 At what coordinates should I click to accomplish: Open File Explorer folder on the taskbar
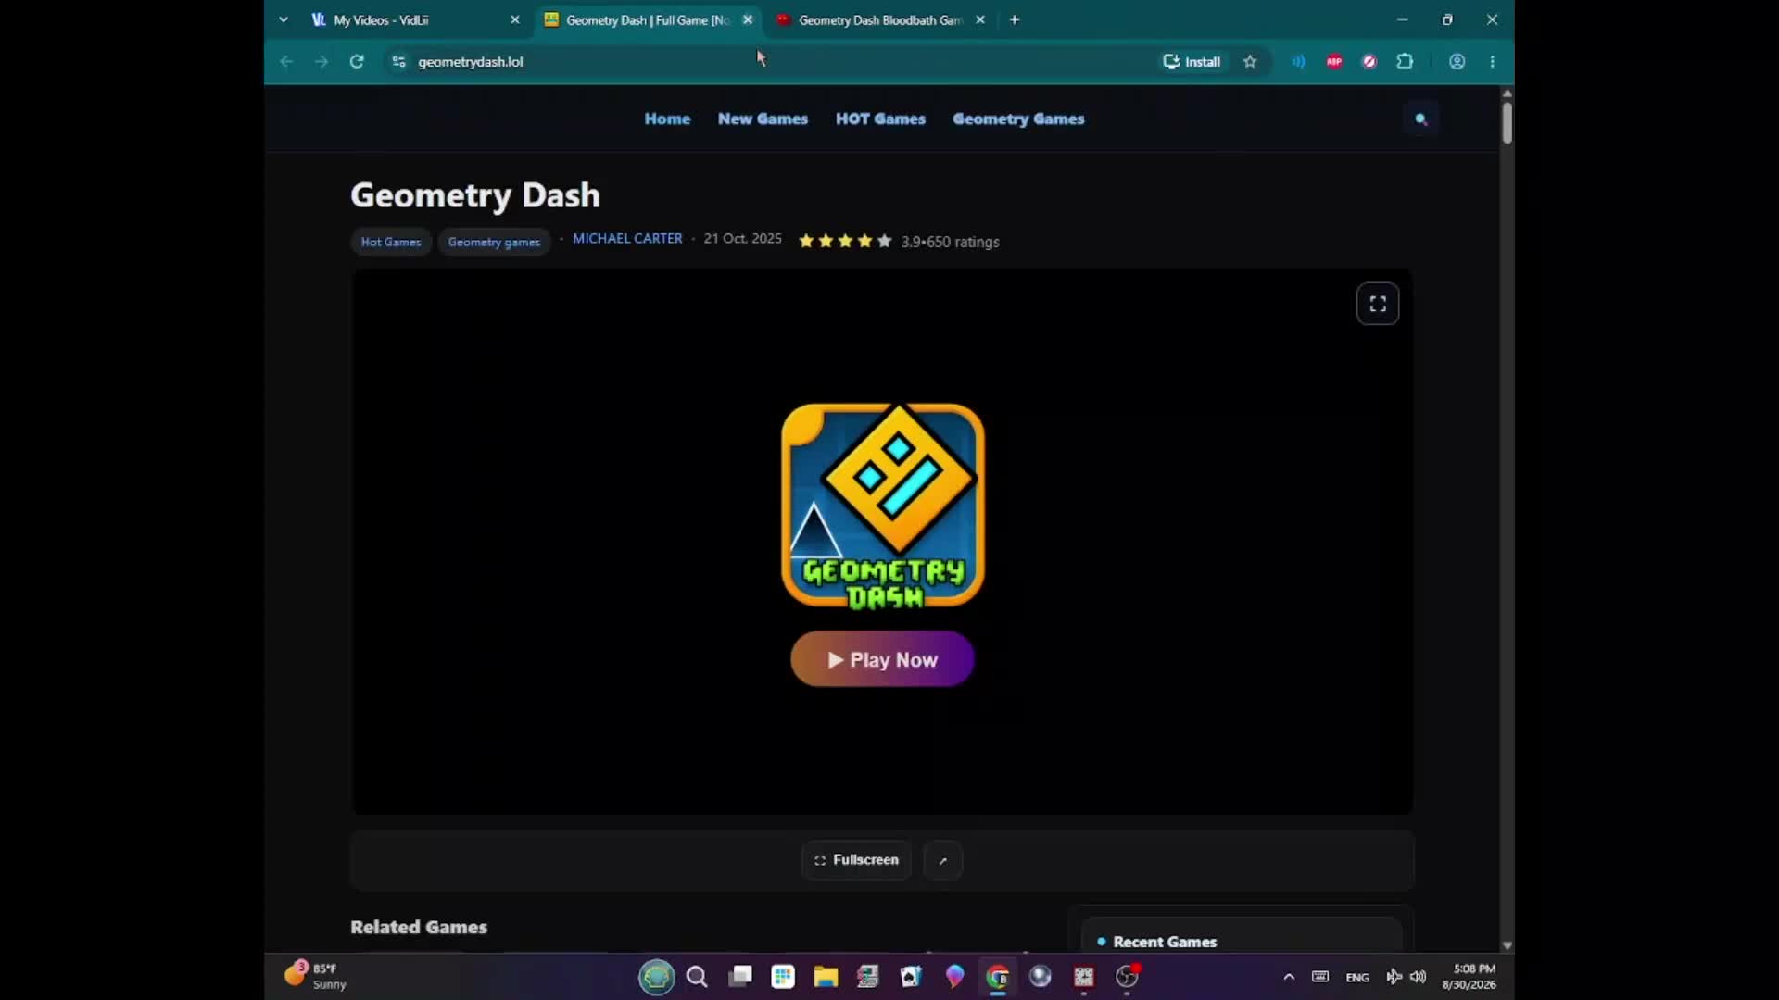coord(826,977)
